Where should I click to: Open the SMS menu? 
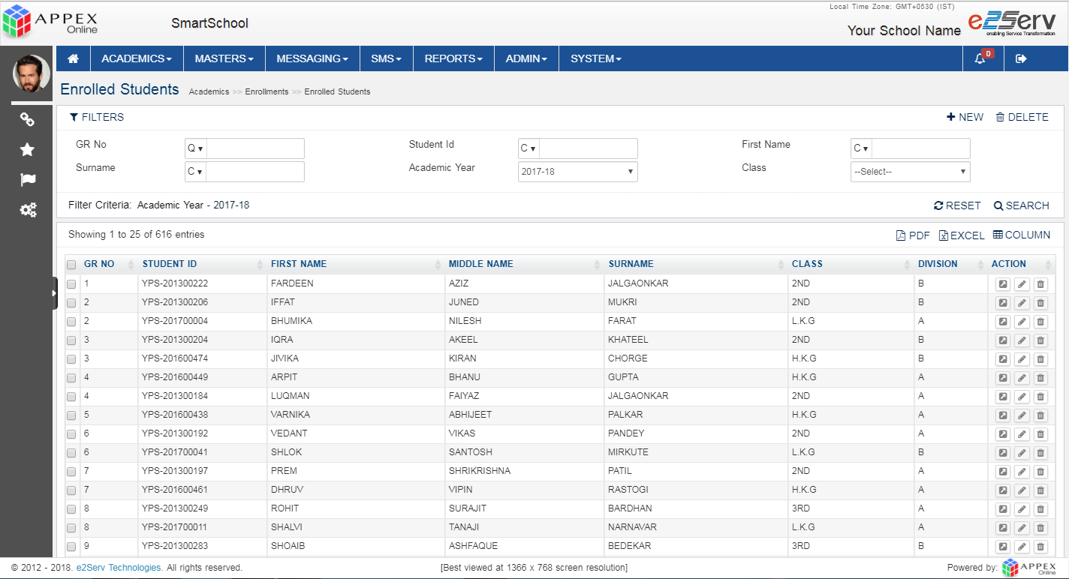click(x=387, y=58)
